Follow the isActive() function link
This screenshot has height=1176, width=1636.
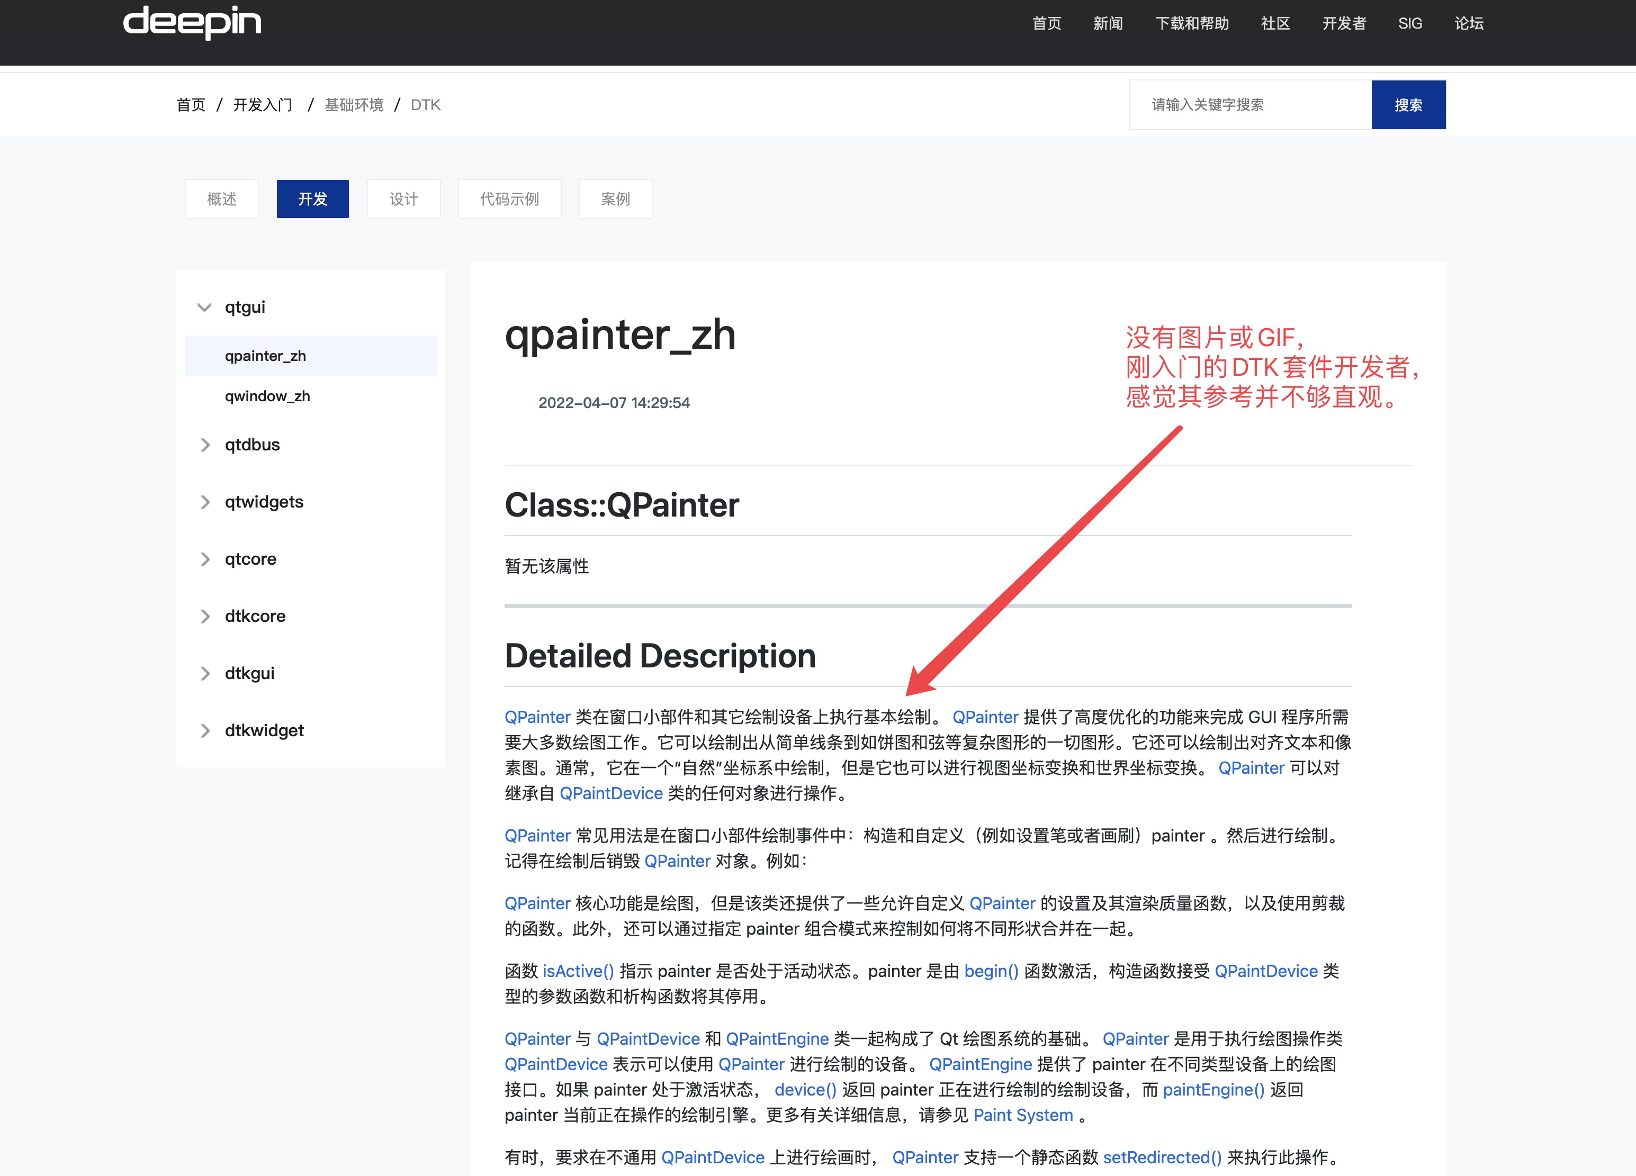(x=578, y=971)
